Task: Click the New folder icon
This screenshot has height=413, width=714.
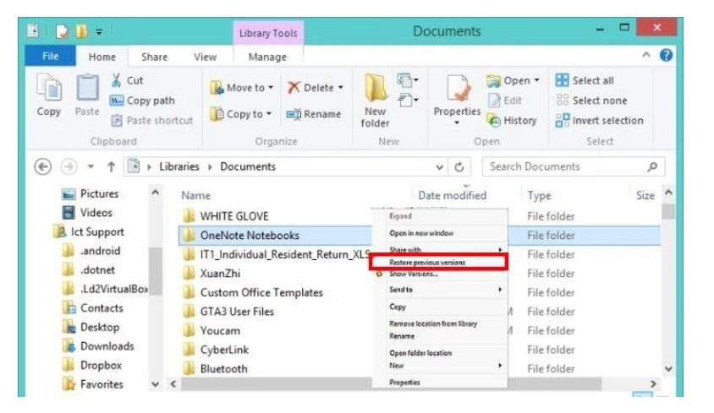Action: click(375, 90)
